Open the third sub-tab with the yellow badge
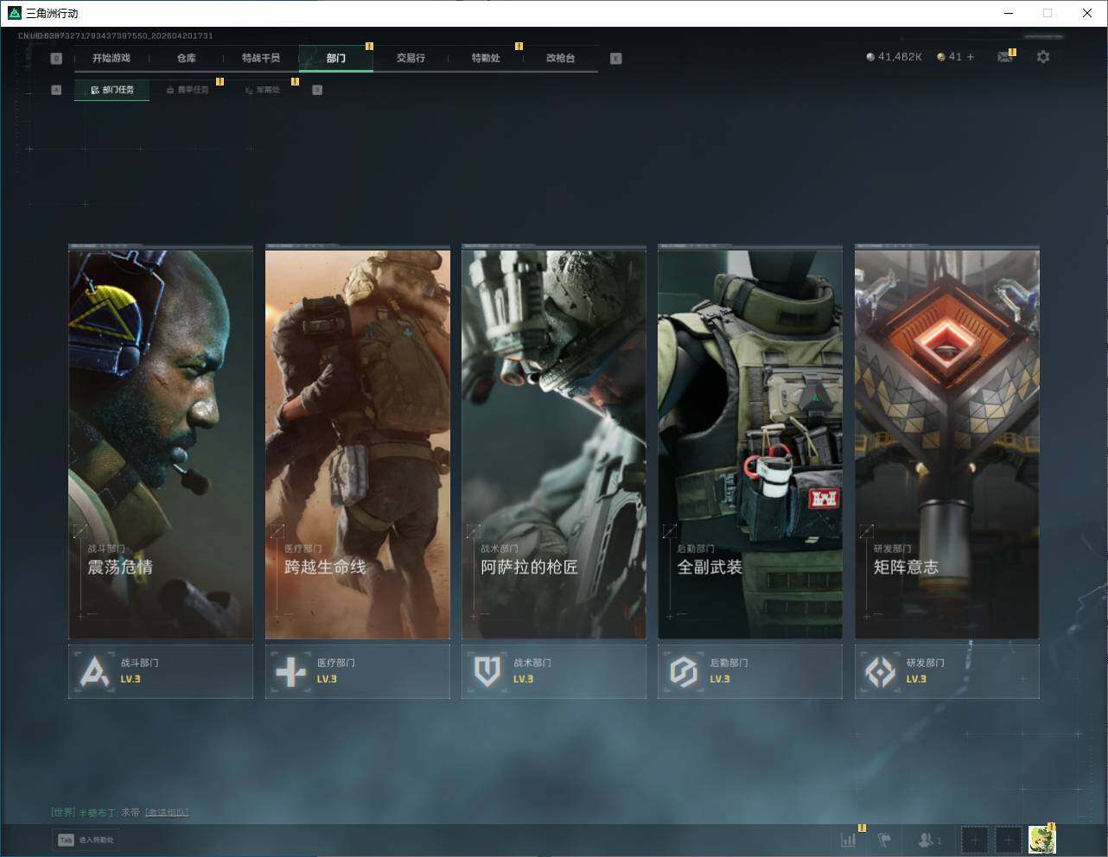 coord(262,90)
